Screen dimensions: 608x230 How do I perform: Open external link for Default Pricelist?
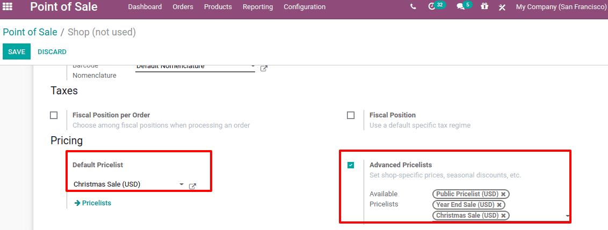pyautogui.click(x=192, y=186)
